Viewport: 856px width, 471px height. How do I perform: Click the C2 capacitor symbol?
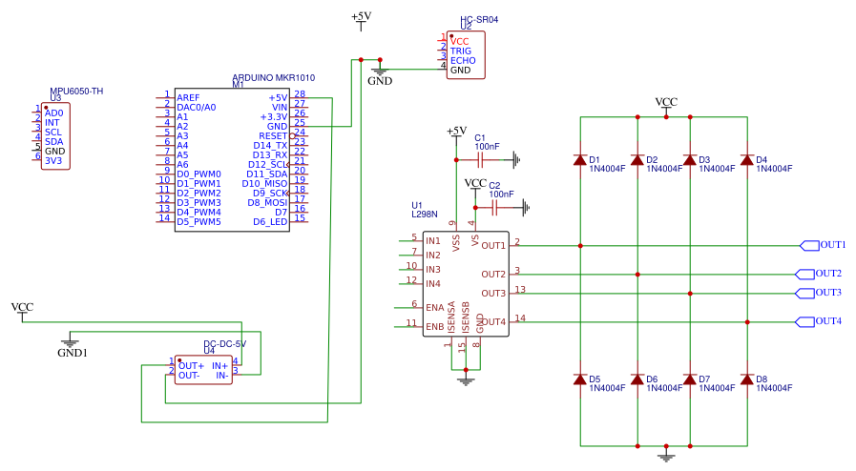click(495, 208)
